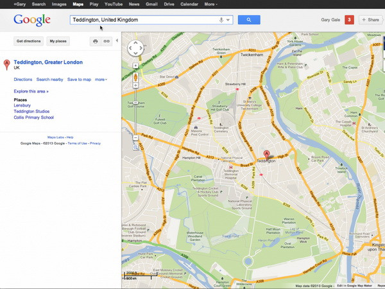This screenshot has height=289, width=385.
Task: Click Edit in Google Map Maker link
Action: pos(355,286)
